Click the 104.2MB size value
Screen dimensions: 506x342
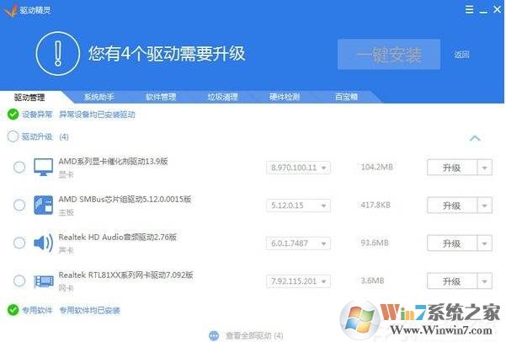pyautogui.click(x=376, y=167)
